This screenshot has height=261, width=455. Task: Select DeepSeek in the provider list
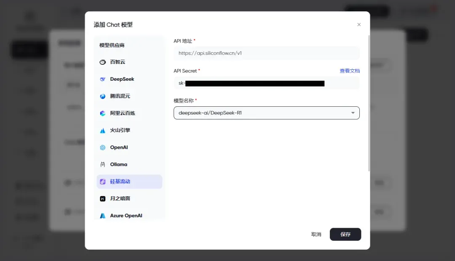pos(129,79)
